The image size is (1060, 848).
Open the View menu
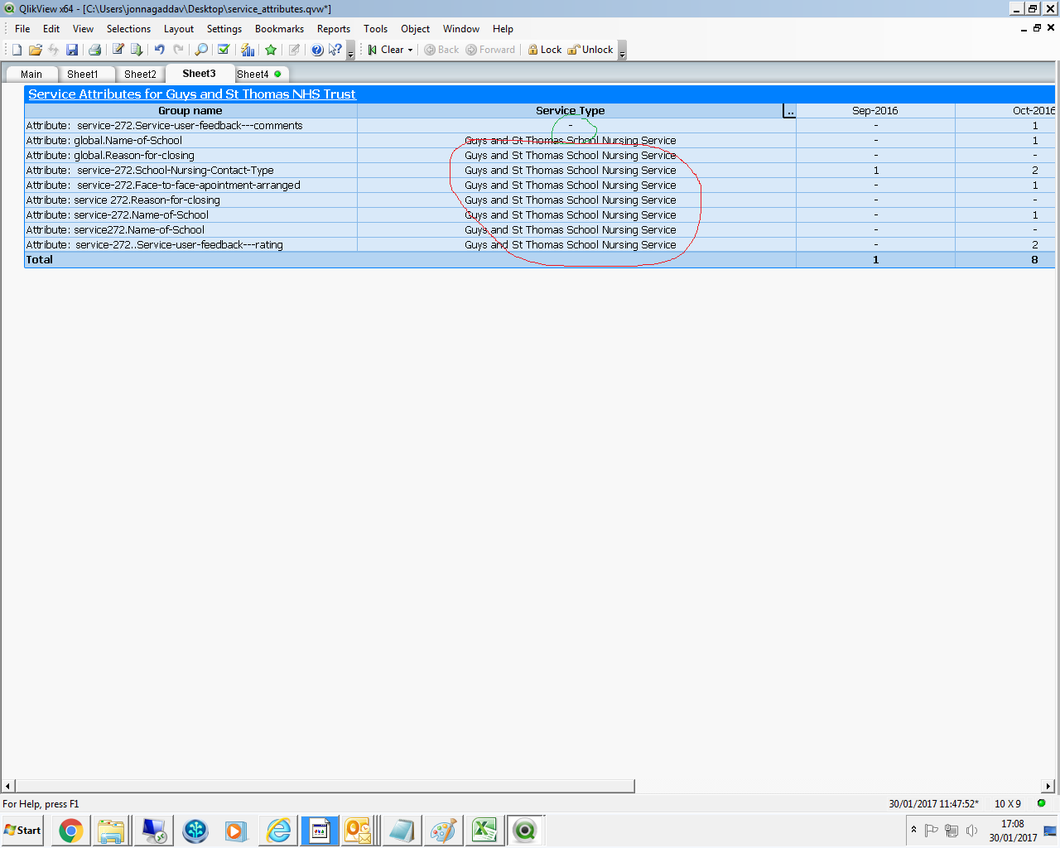click(83, 29)
